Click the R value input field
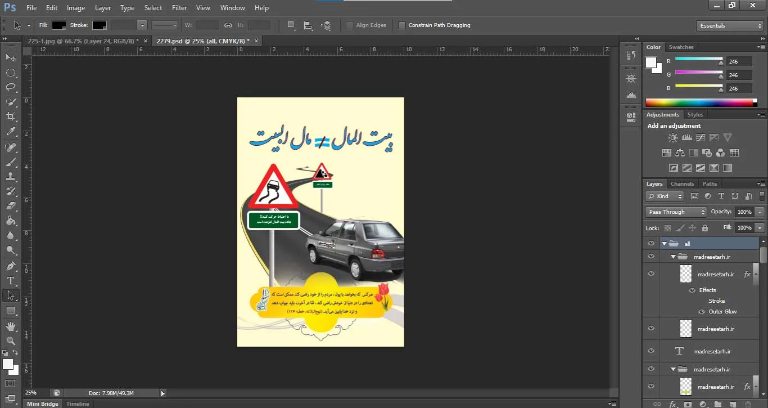768x408 pixels. [x=738, y=61]
